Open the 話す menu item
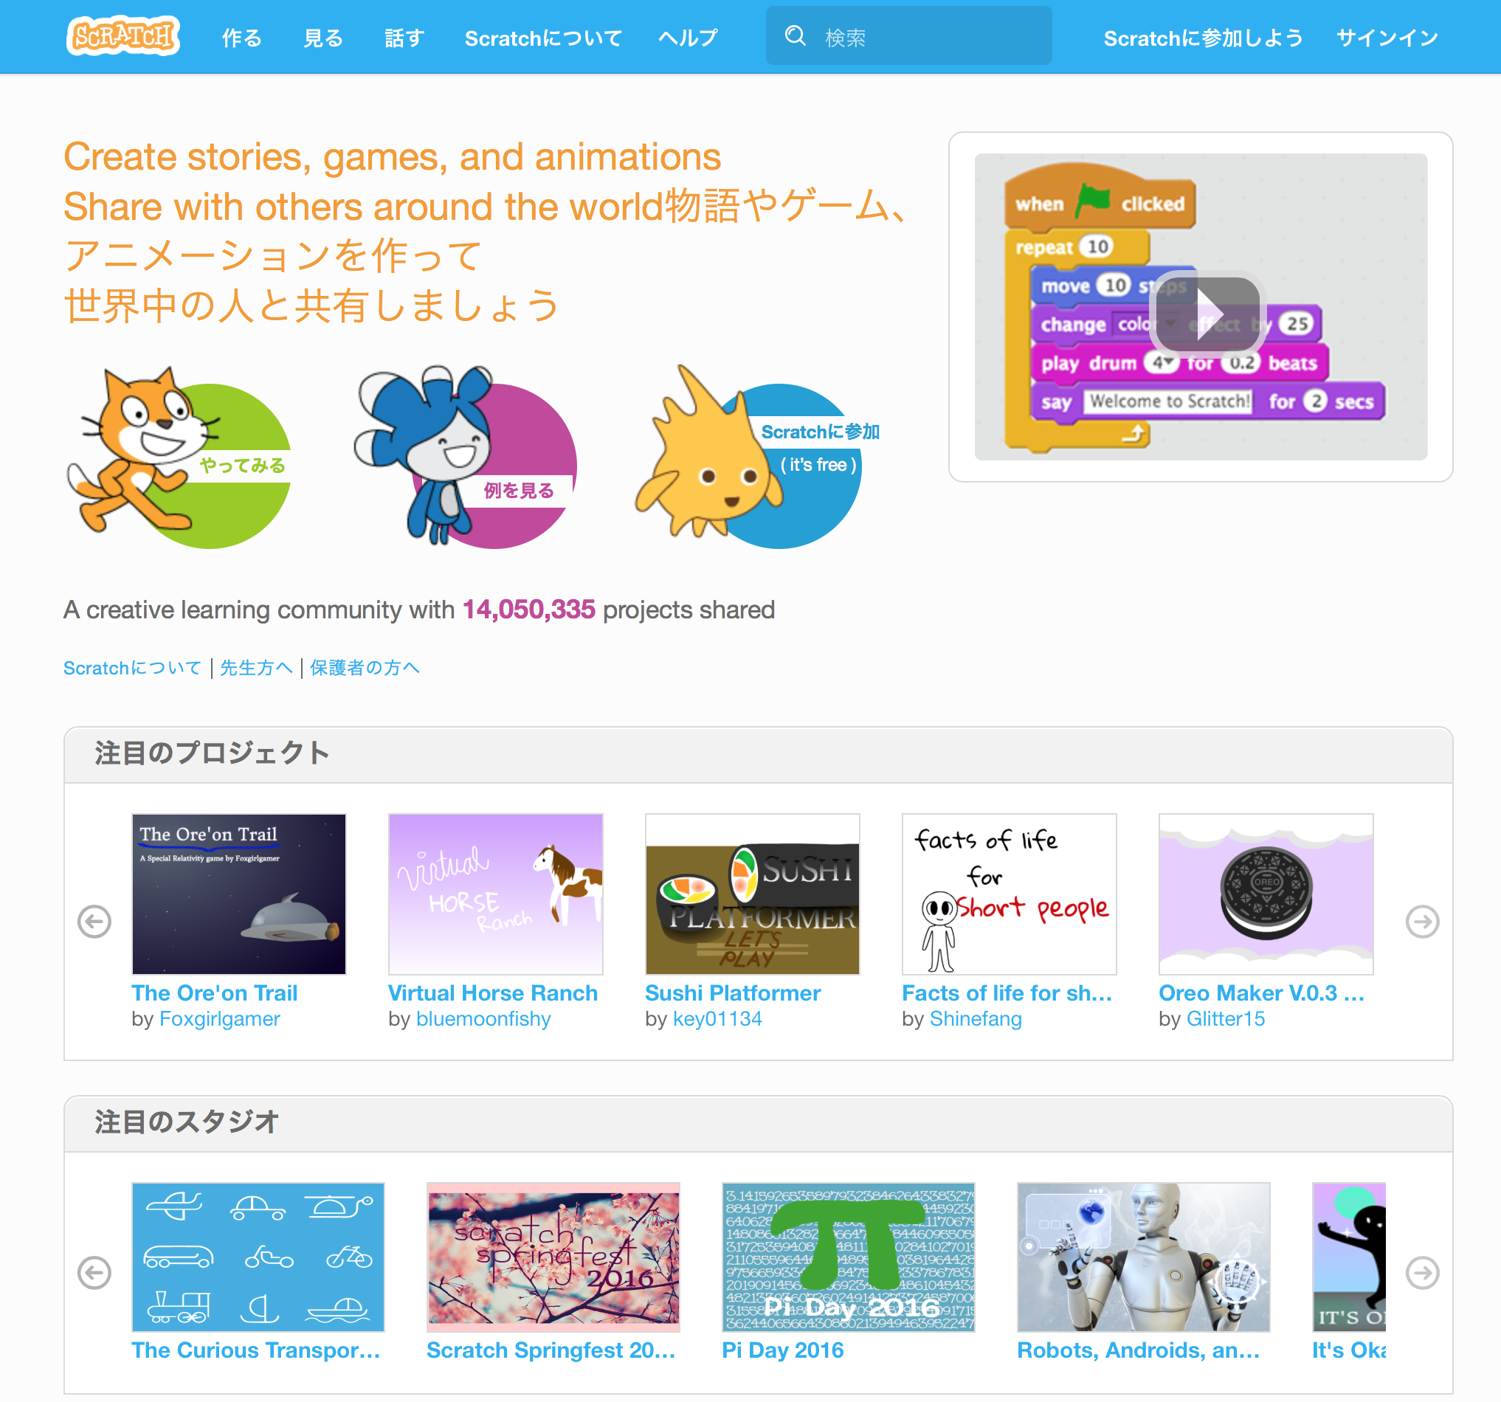 pyautogui.click(x=404, y=38)
